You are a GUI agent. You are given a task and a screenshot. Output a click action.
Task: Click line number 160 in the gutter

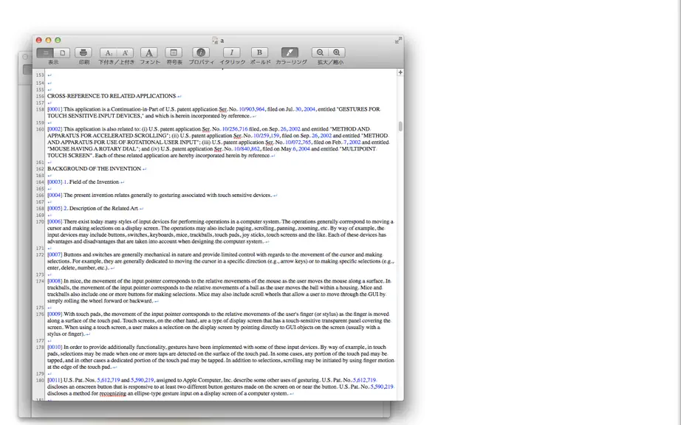click(40, 130)
